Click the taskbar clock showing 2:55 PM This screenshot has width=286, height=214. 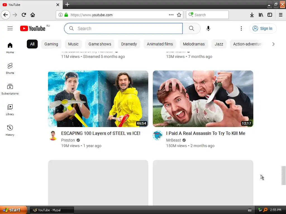(276, 210)
